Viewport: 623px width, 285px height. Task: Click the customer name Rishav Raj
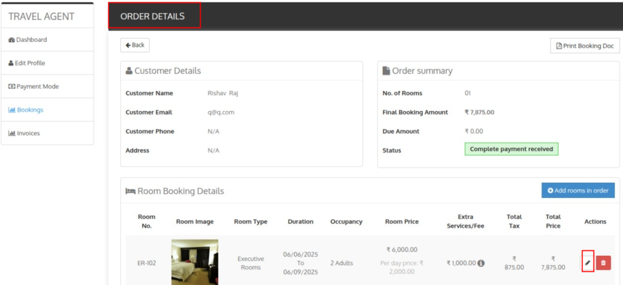pyautogui.click(x=223, y=94)
